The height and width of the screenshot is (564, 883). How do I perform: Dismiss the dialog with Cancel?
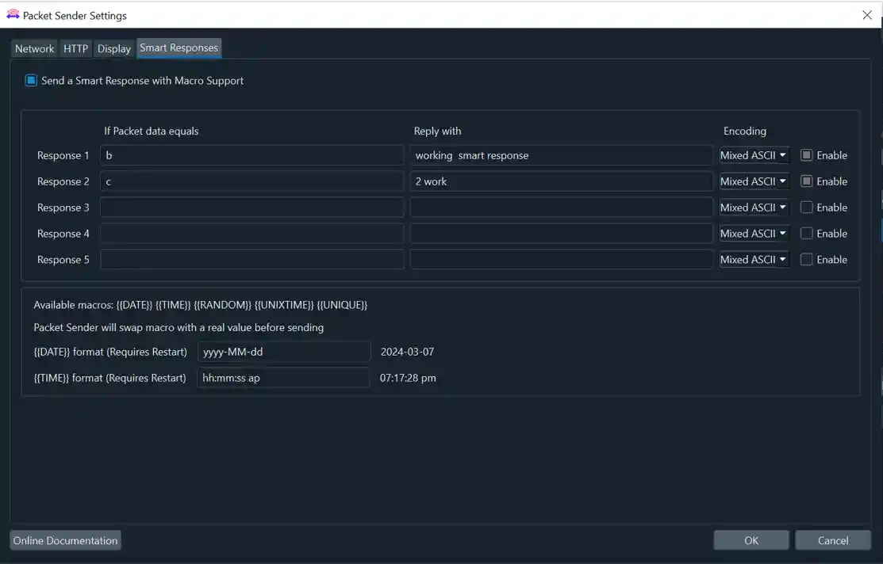pos(832,539)
